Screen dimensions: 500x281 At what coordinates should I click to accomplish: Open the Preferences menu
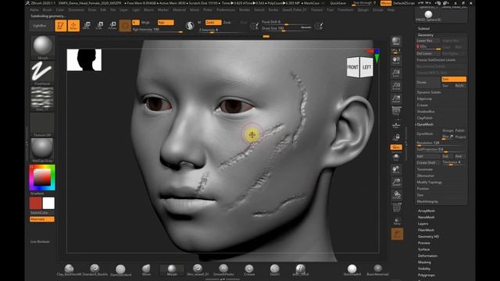click(226, 10)
